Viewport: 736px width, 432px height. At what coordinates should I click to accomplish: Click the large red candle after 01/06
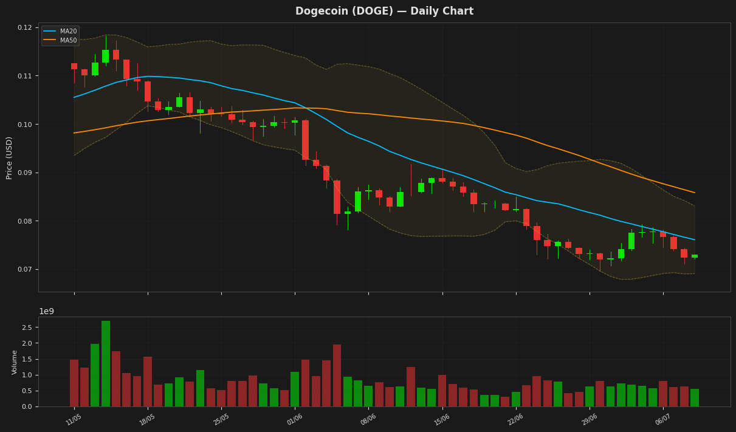coord(305,140)
